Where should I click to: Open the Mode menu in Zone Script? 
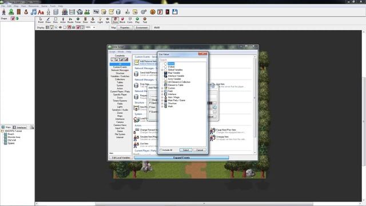[x=121, y=51]
